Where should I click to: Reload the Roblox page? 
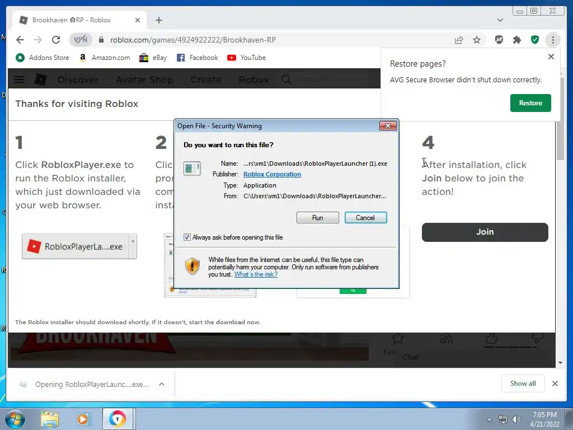(x=56, y=40)
